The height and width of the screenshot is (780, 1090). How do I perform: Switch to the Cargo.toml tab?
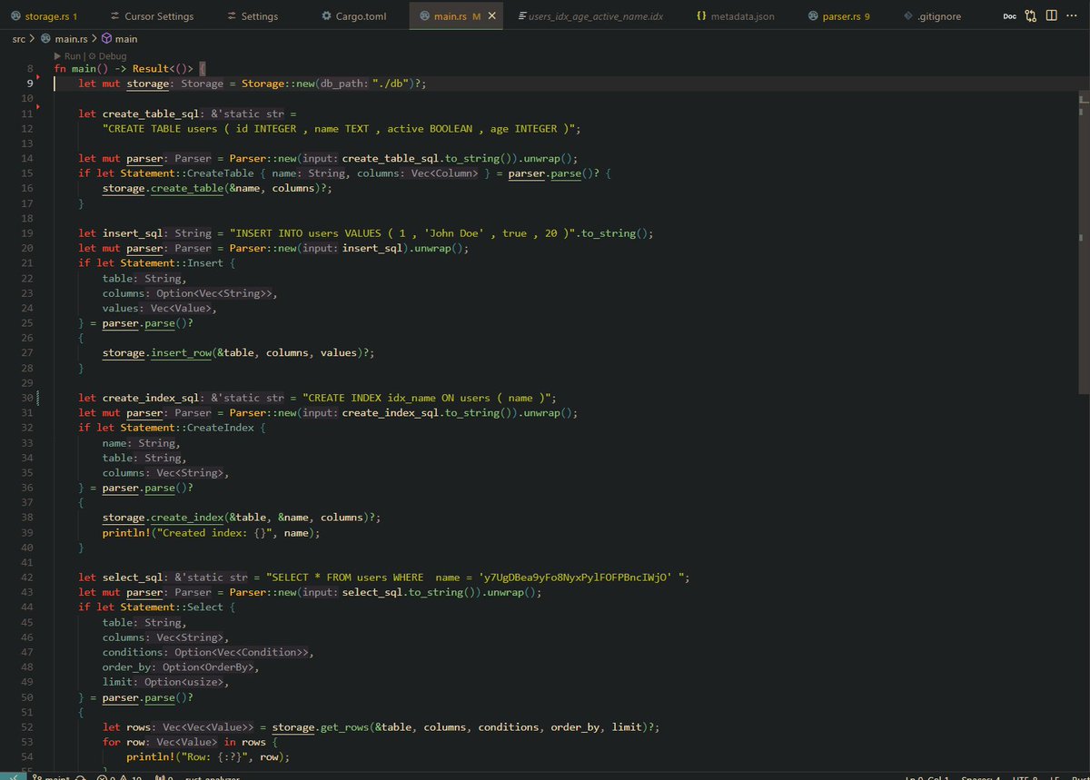pyautogui.click(x=353, y=16)
